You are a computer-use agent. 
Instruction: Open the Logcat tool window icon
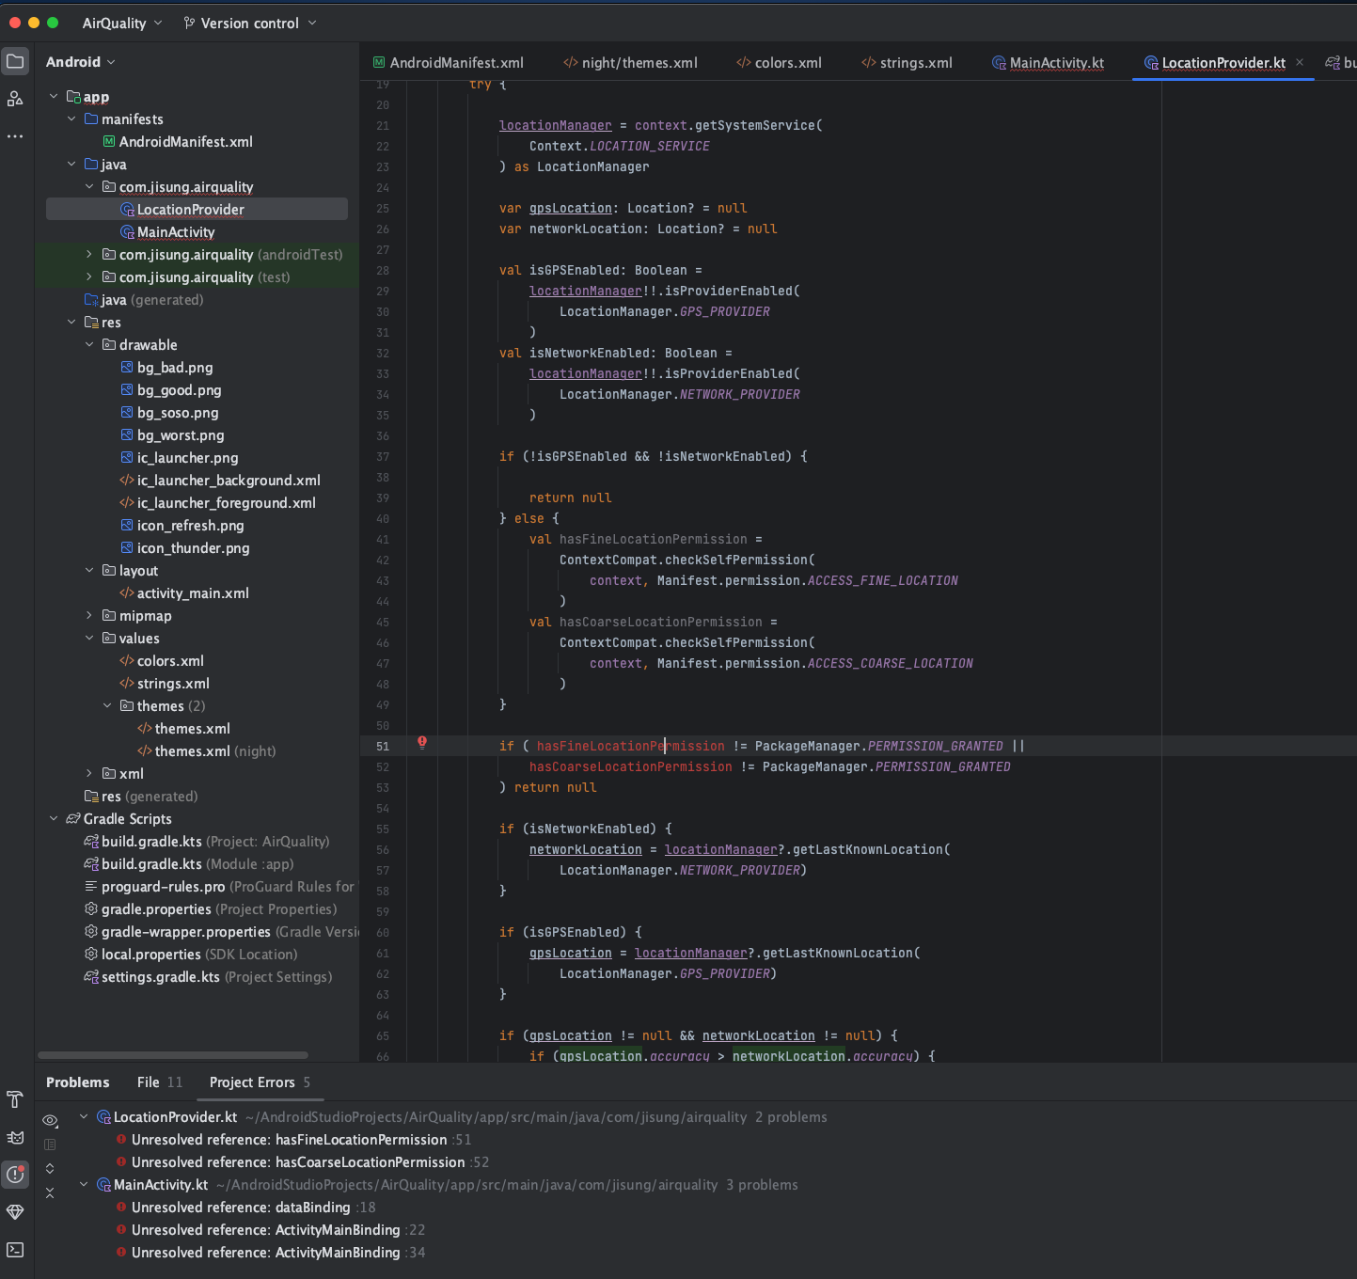click(x=15, y=1137)
